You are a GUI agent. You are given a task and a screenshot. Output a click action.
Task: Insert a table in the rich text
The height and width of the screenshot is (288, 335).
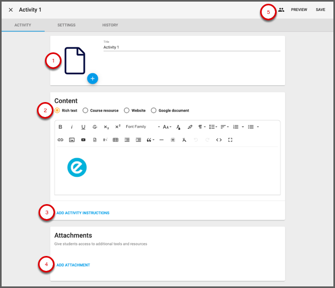(x=116, y=140)
